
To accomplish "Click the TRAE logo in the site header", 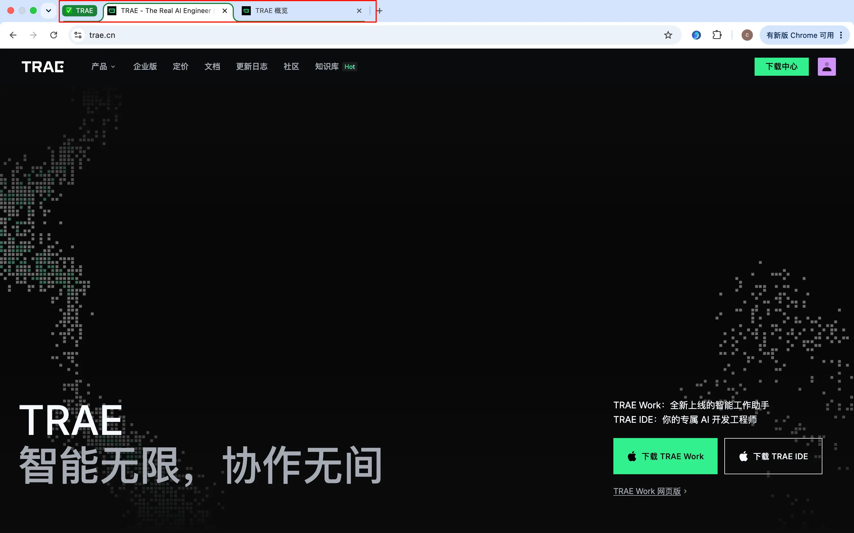I will tap(43, 67).
